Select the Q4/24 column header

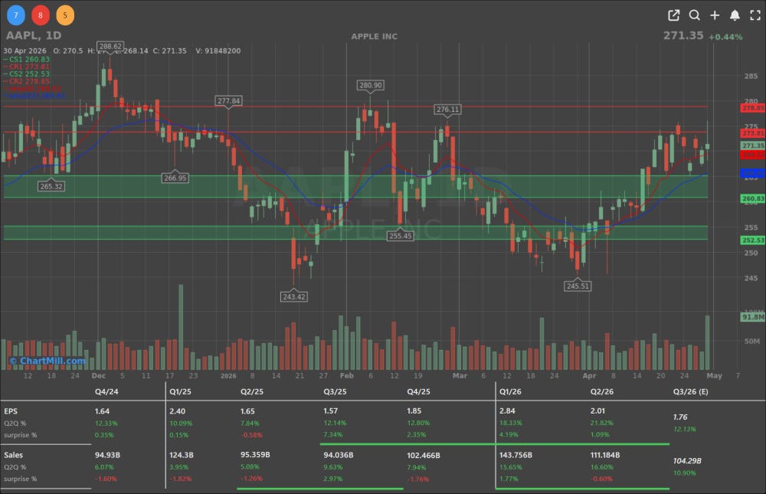click(x=106, y=392)
